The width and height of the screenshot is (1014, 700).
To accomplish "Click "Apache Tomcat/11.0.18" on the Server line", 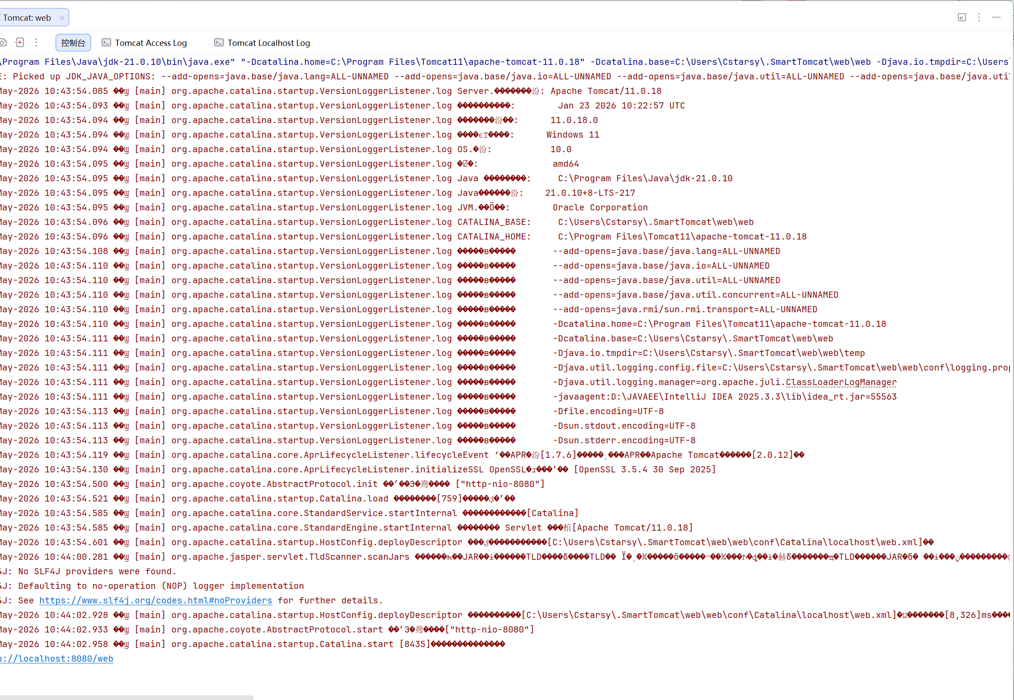I will pos(606,91).
